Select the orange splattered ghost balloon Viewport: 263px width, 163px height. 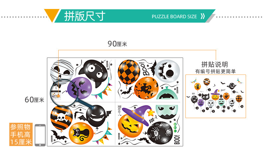point(146,88)
